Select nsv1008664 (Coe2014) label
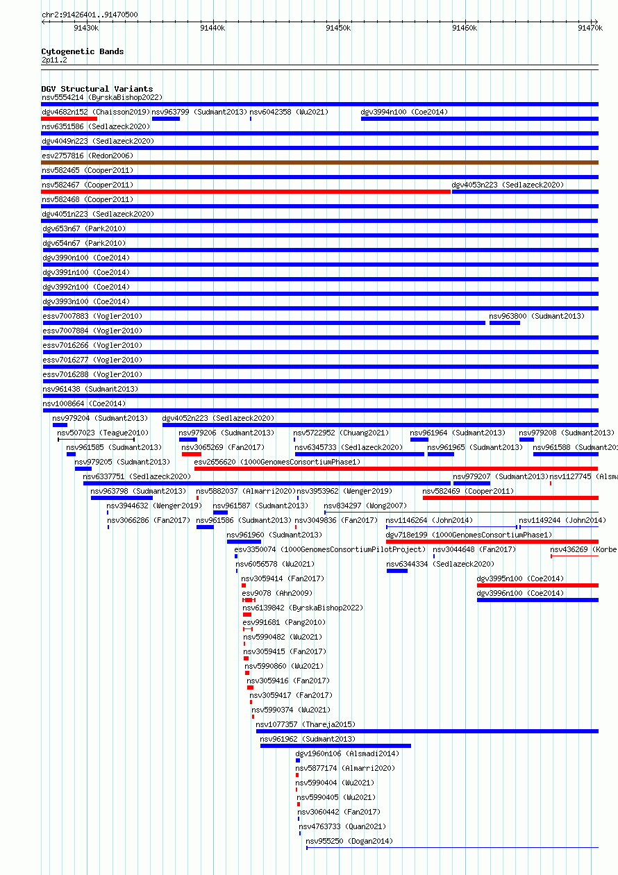618x875 pixels. click(x=84, y=403)
